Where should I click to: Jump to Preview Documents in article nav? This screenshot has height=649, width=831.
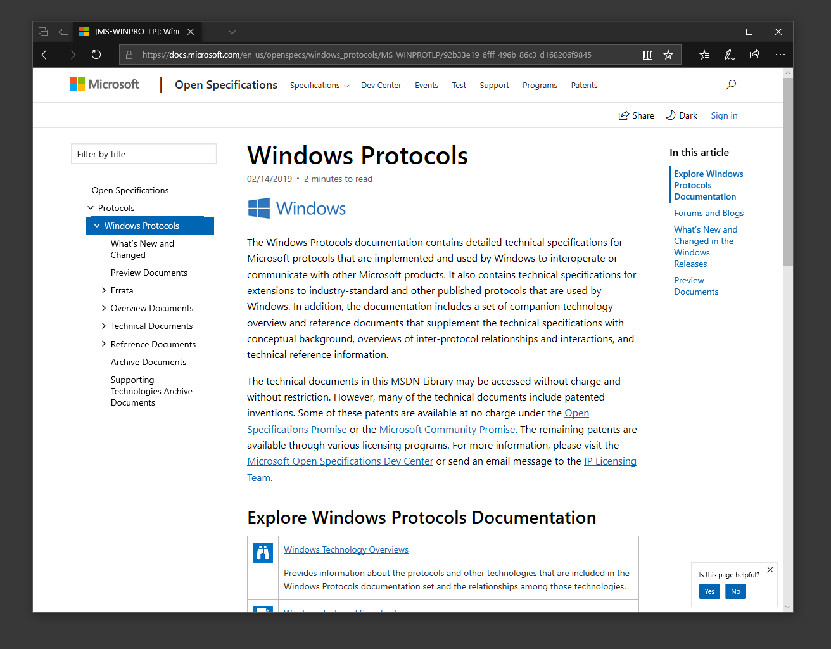[x=696, y=286]
